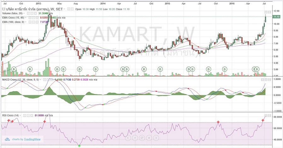283x148 pixels.
Task: Remove the MACD Cross indicator with X
Action: click(x=51, y=79)
